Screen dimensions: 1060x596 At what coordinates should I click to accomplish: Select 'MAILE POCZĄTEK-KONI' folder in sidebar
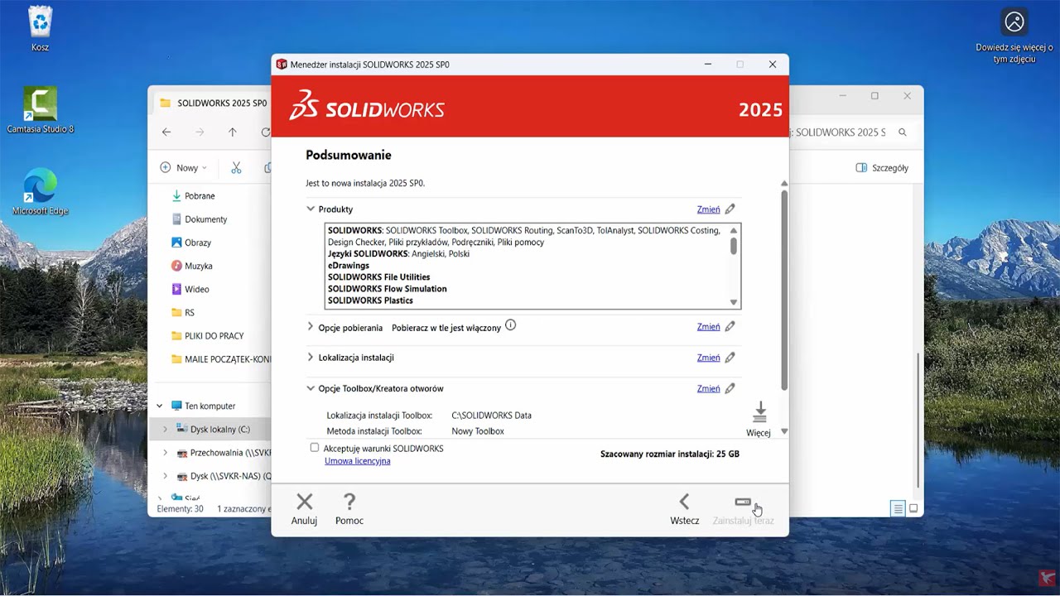tap(221, 359)
